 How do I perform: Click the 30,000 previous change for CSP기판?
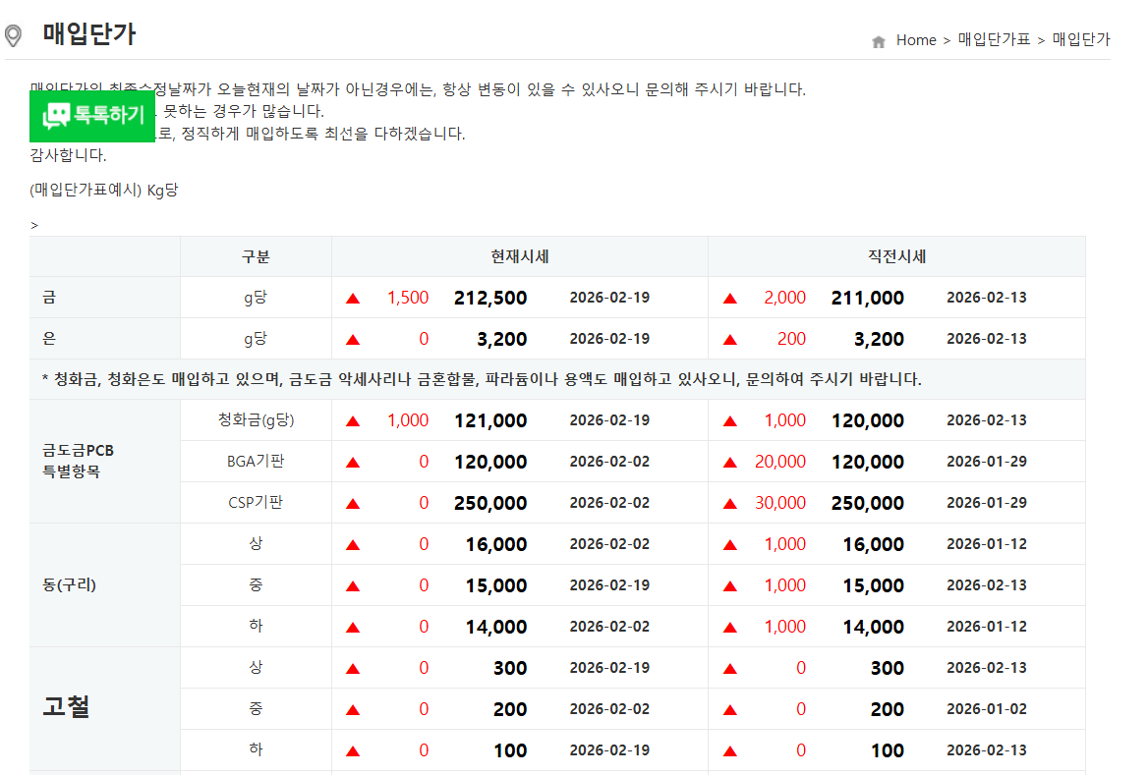(780, 503)
